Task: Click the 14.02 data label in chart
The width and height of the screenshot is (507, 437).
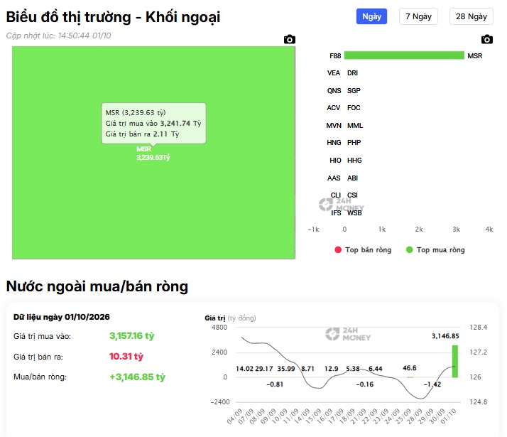Action: pyautogui.click(x=244, y=369)
